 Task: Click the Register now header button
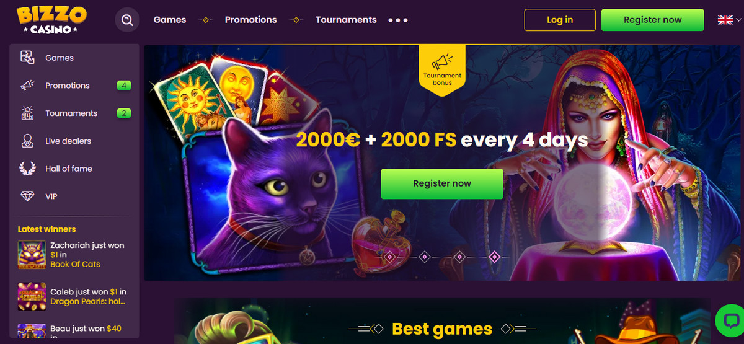(652, 20)
